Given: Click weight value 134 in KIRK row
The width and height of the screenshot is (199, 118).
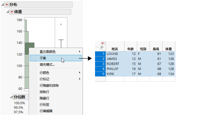Looking at the screenshot, I should click(169, 74).
